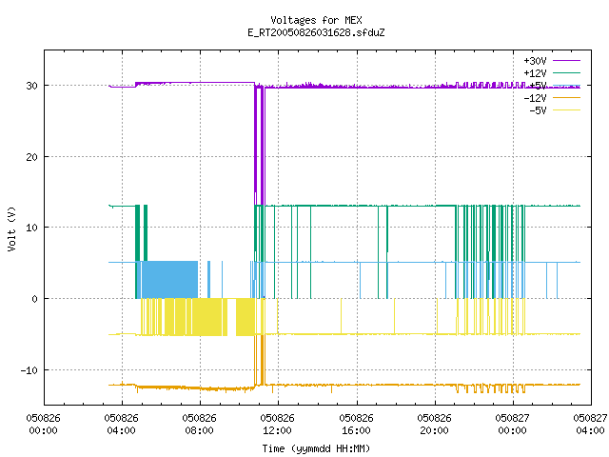Screen dimensions: 609x457
Task: Click the x-axis label 050826 16:00
Action: tap(356, 424)
